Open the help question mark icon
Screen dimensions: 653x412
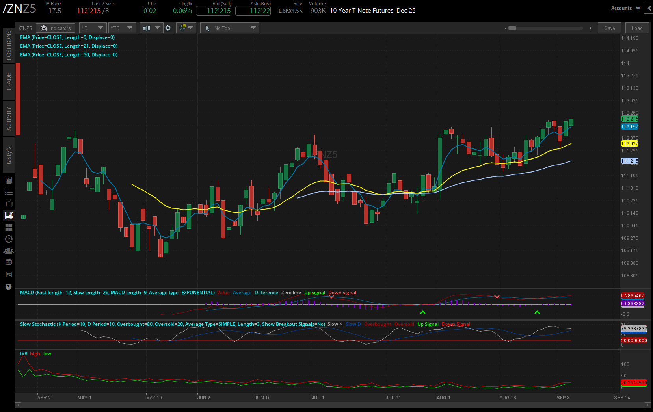click(x=8, y=286)
